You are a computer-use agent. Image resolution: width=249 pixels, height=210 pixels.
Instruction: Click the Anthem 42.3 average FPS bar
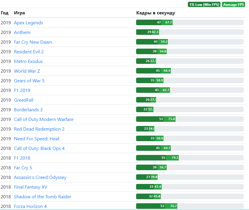(x=155, y=32)
